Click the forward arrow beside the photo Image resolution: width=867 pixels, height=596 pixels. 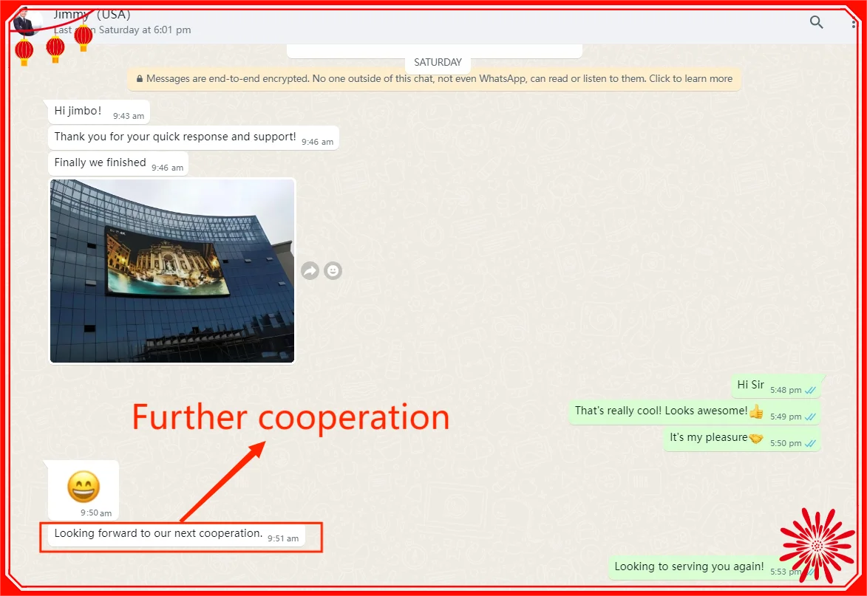point(310,271)
